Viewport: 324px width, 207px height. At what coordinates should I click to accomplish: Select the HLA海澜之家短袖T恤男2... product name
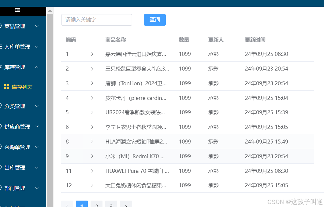pos(136,142)
